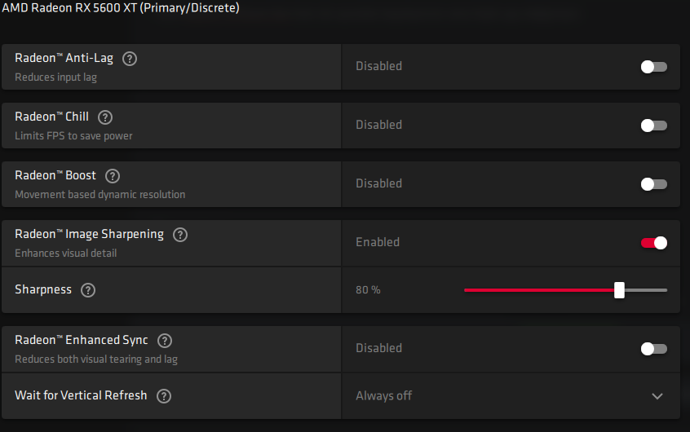Click the AMD Radeon RX 5600 XT heading
Image resolution: width=690 pixels, height=432 pixels.
[x=120, y=8]
